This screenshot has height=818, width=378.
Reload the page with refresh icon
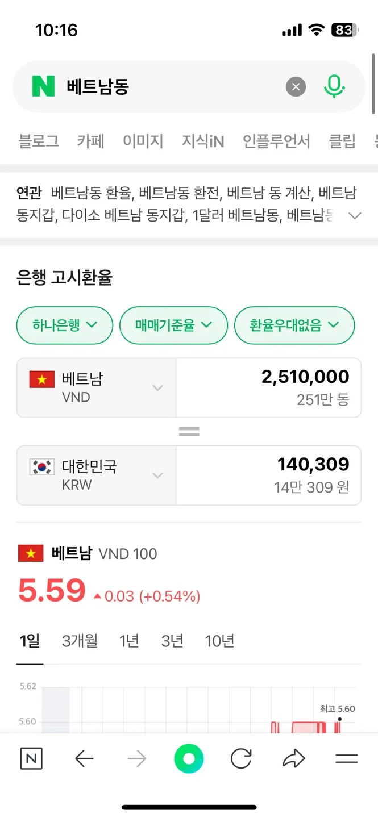[241, 759]
